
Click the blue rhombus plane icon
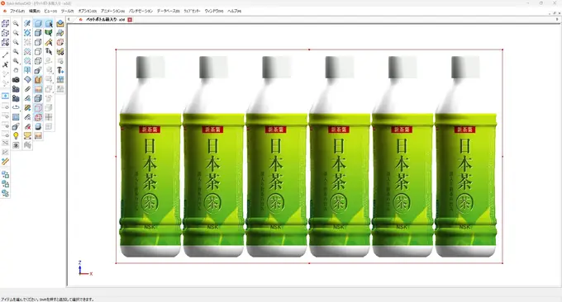click(x=27, y=79)
